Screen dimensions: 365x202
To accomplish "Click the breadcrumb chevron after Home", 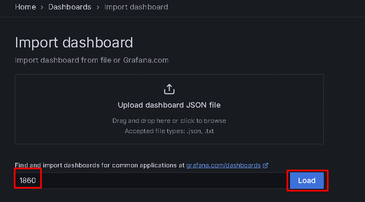I will [42, 7].
